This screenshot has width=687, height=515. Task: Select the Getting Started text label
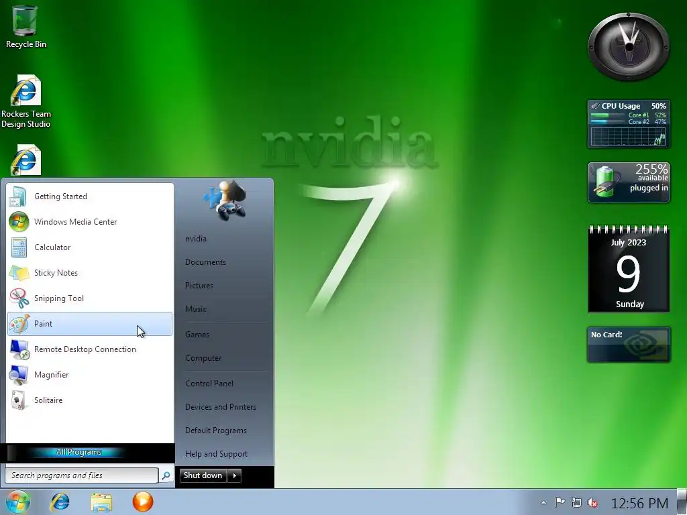[x=60, y=196]
